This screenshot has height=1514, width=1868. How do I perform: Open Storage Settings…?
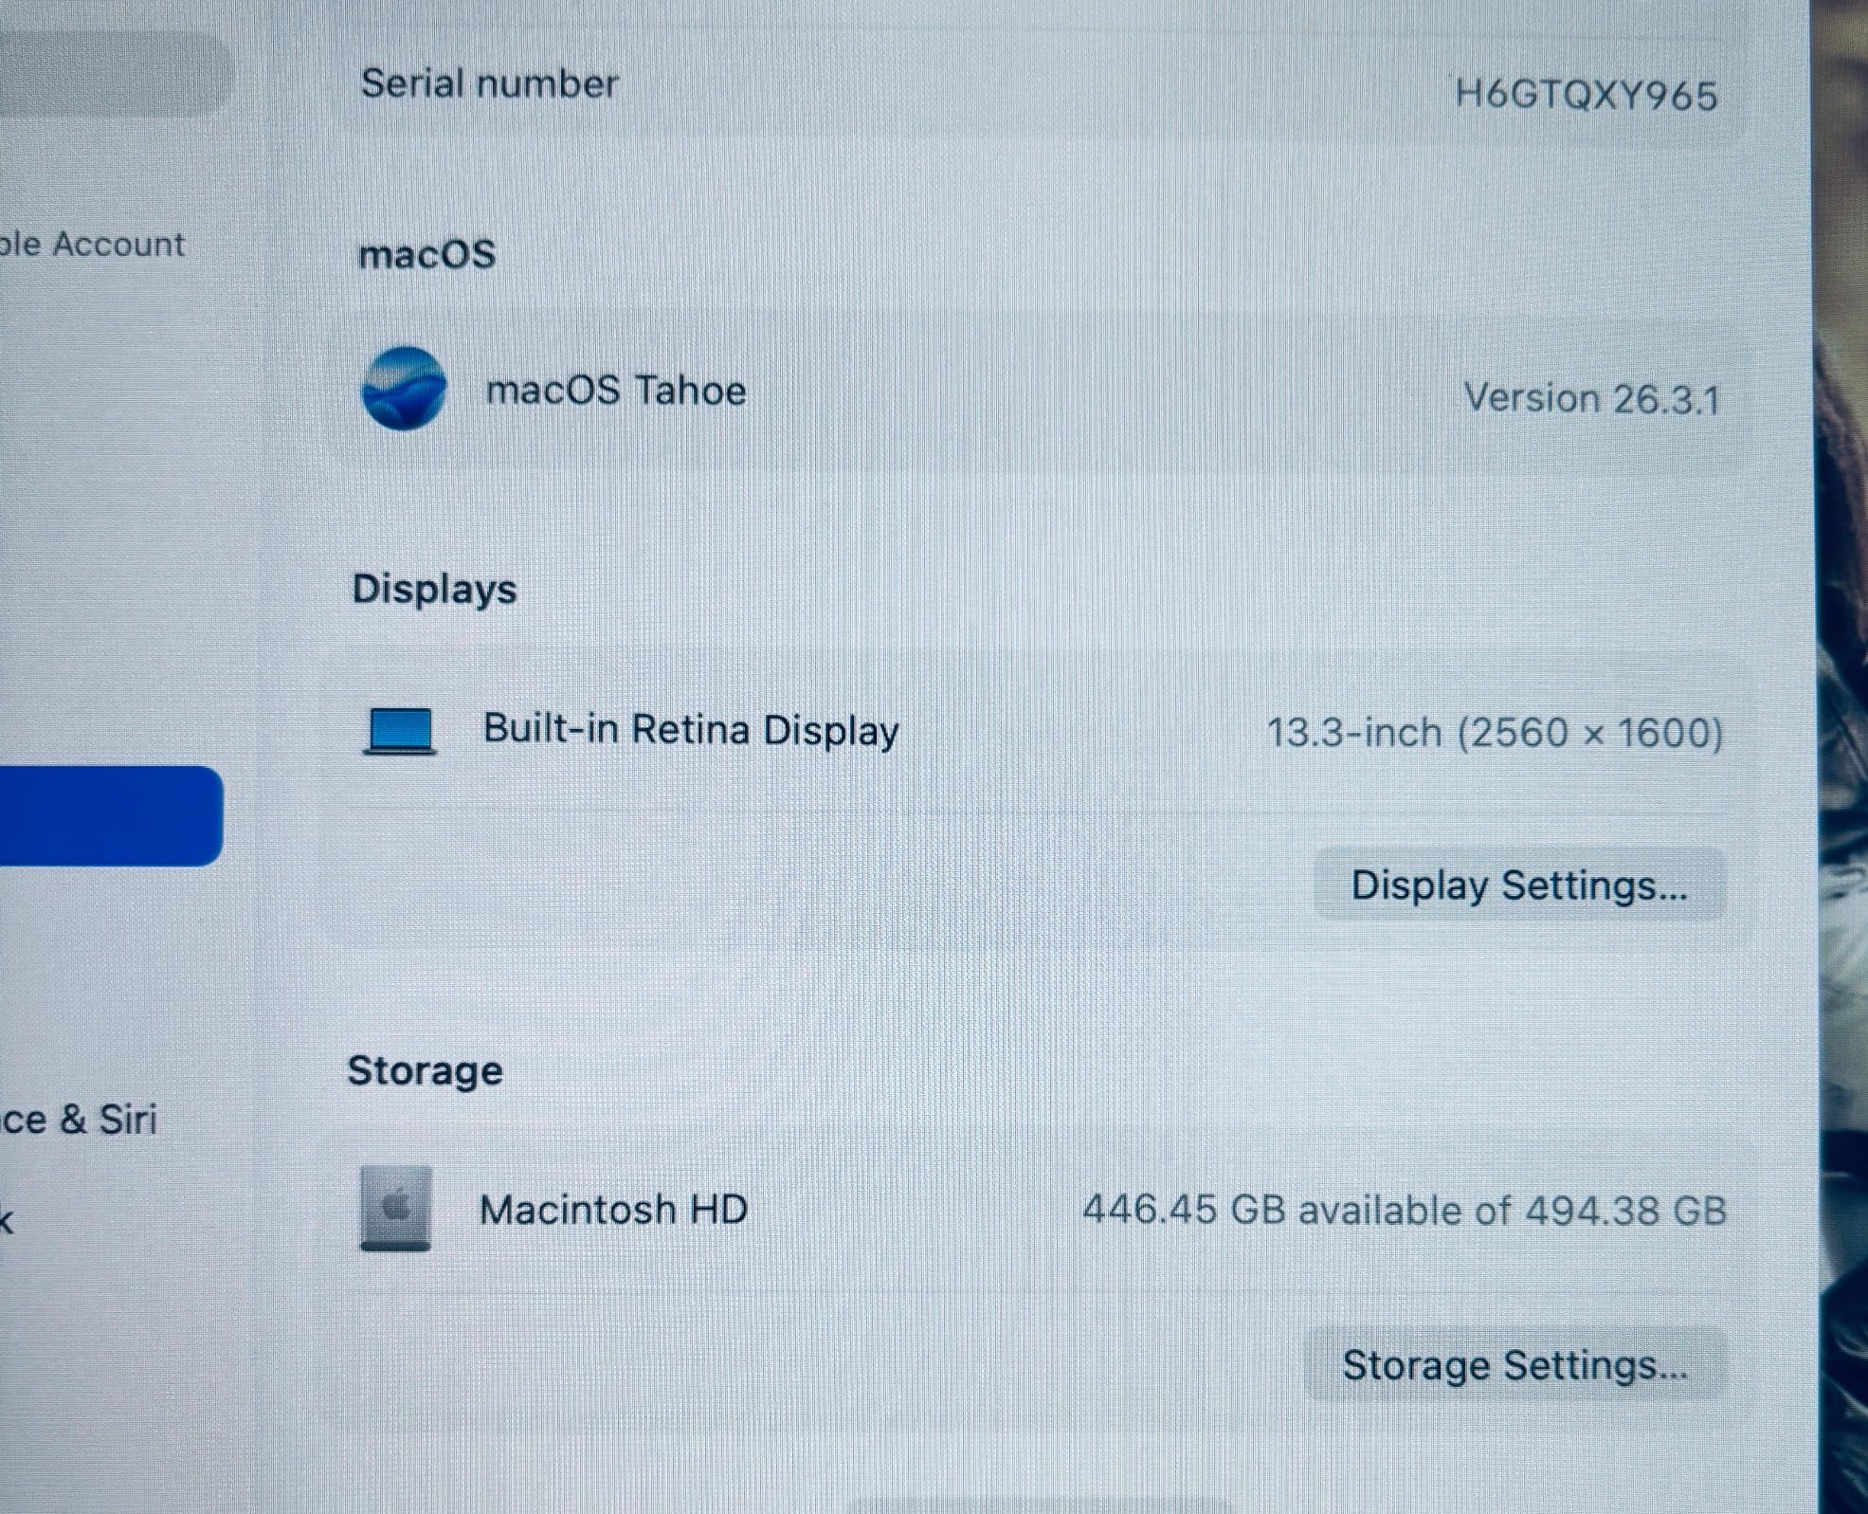pos(1514,1365)
